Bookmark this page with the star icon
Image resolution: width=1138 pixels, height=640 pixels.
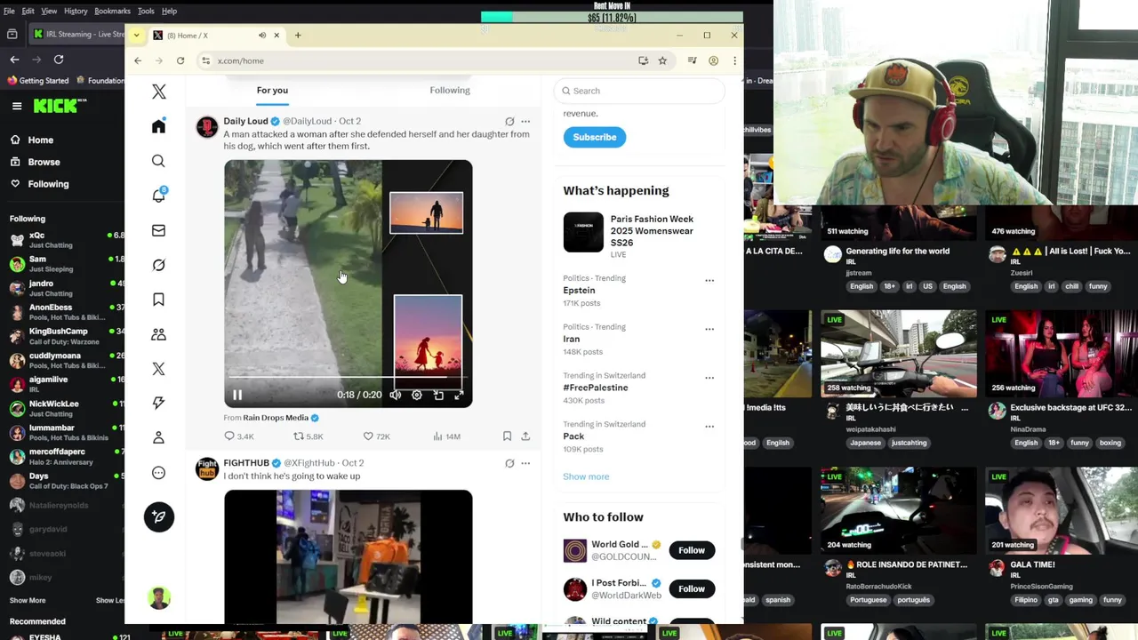(x=662, y=60)
